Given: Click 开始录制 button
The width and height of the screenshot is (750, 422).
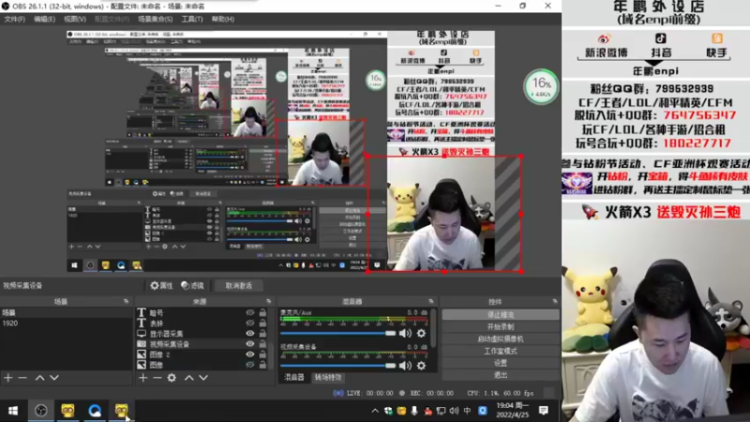Looking at the screenshot, I should coord(501,326).
